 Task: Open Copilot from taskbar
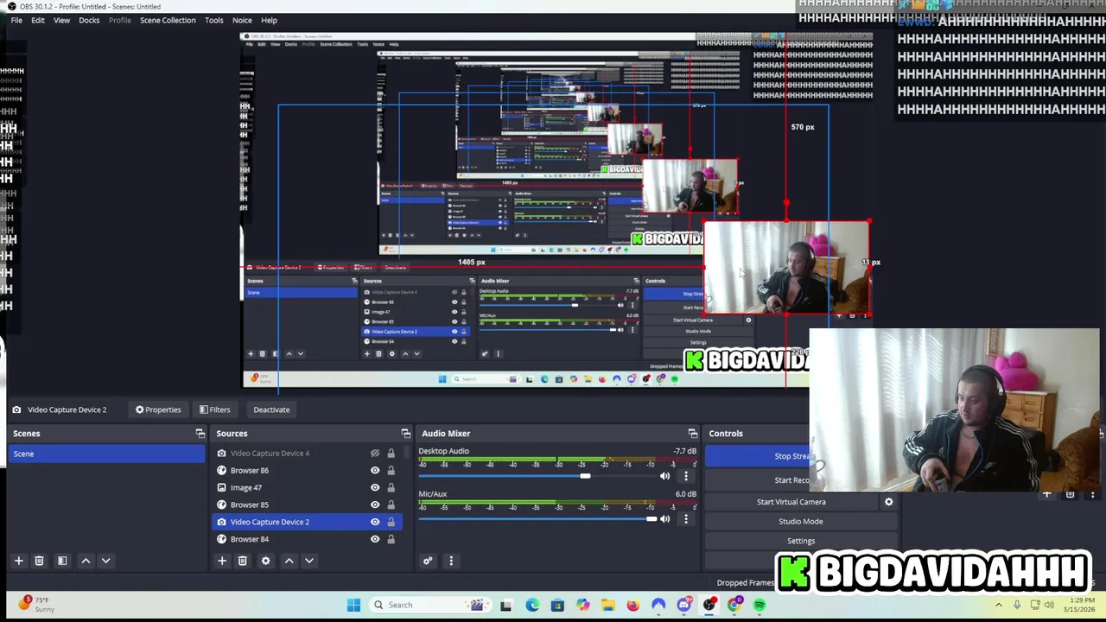pyautogui.click(x=583, y=605)
